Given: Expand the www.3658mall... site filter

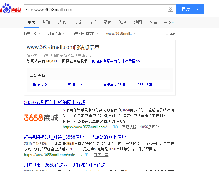Looking at the screenshot, I should [x=121, y=33].
